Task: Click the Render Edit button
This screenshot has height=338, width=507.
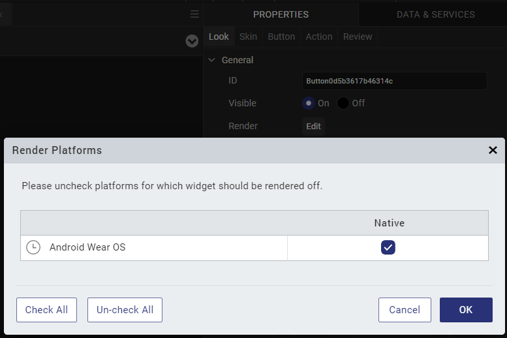Action: (x=313, y=126)
